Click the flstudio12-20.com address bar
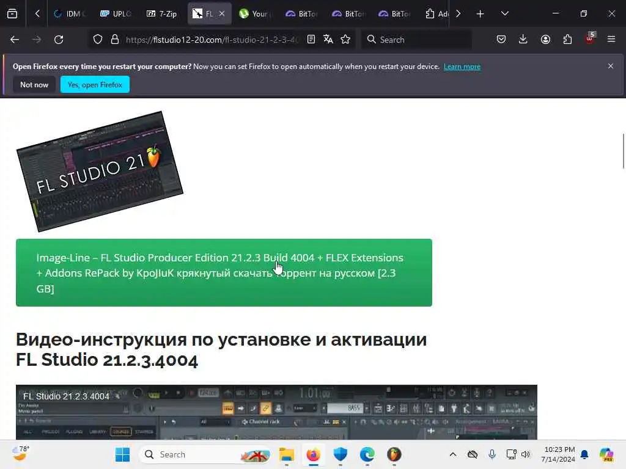The height and width of the screenshot is (469, 626). point(212,40)
